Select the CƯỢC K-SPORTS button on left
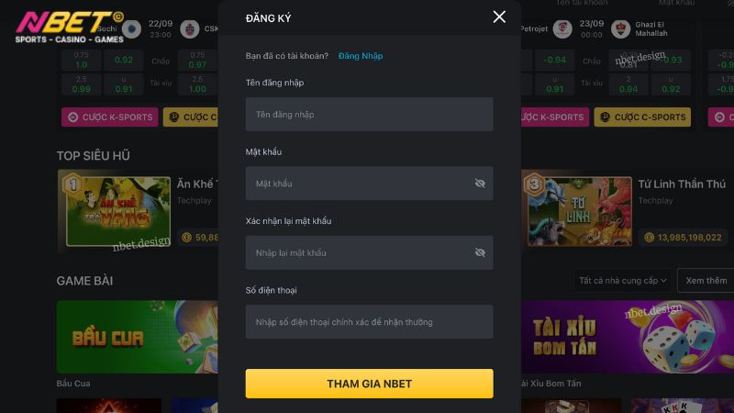The height and width of the screenshot is (413, 734). pyautogui.click(x=110, y=117)
